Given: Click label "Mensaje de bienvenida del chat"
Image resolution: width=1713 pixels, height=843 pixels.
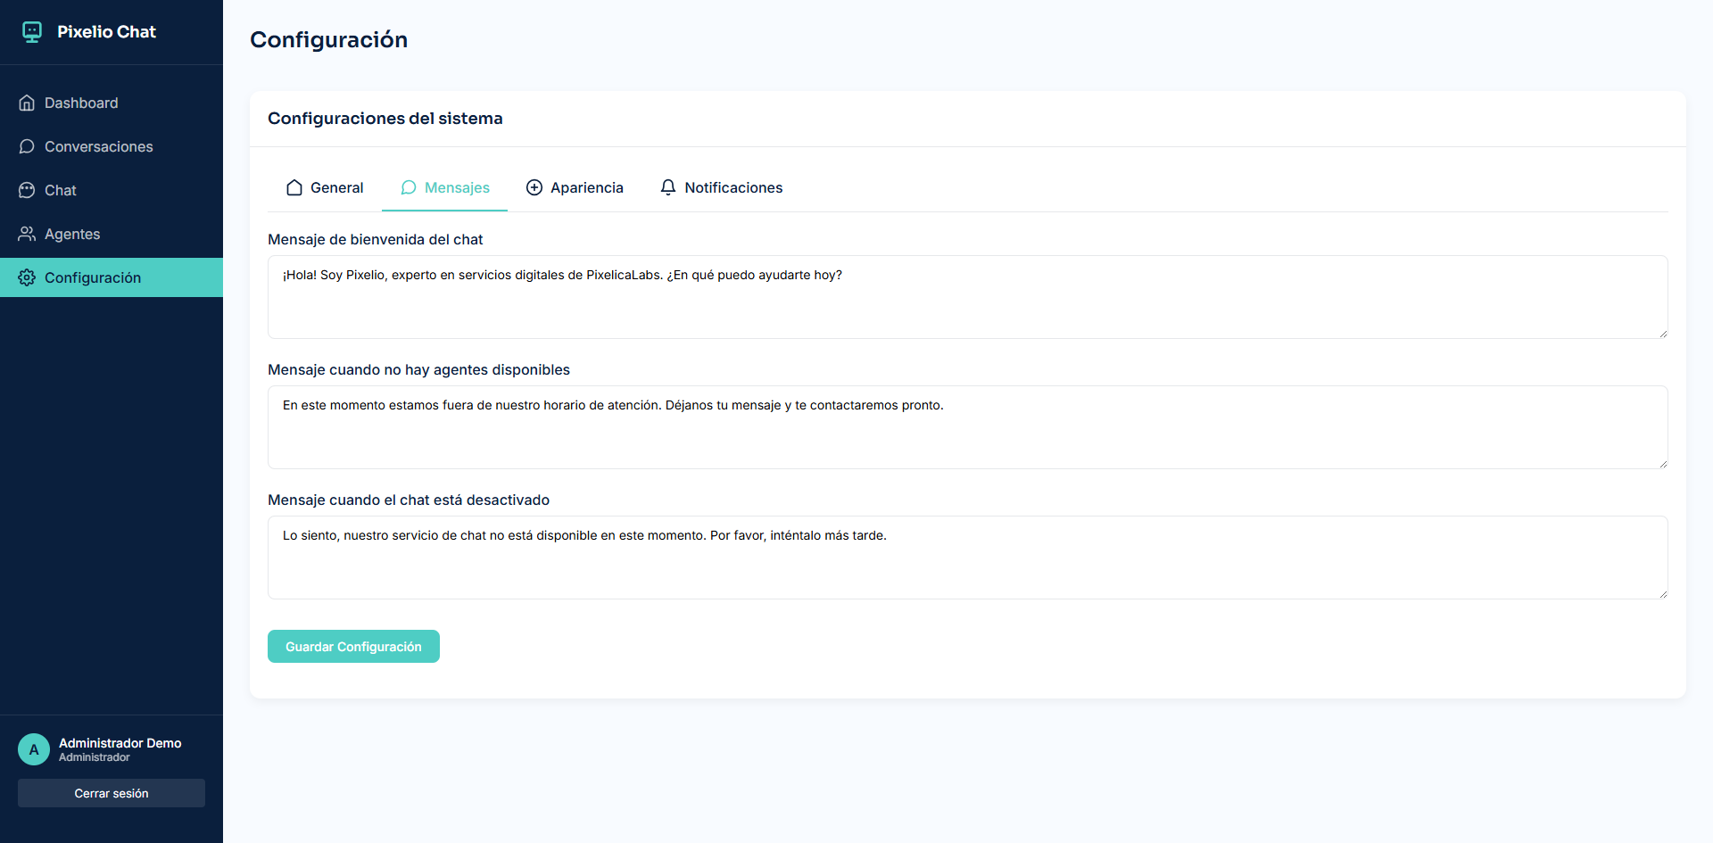Looking at the screenshot, I should [375, 239].
